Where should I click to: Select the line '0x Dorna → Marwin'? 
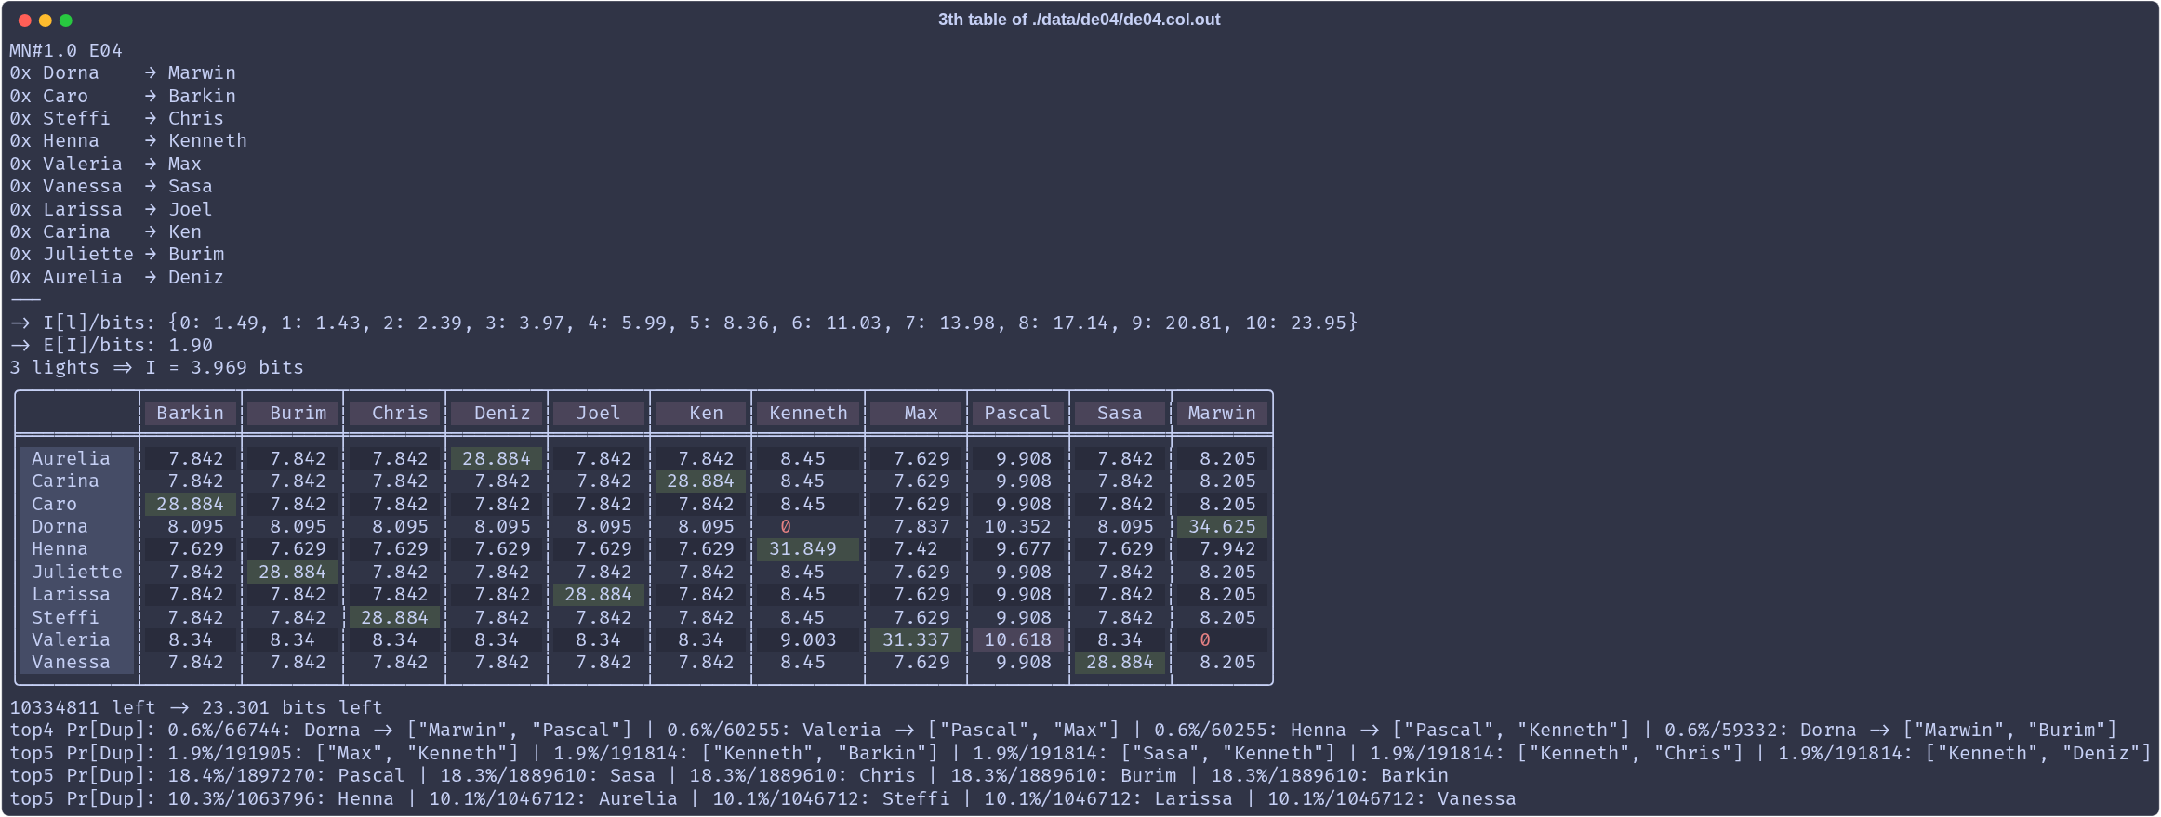(x=123, y=72)
